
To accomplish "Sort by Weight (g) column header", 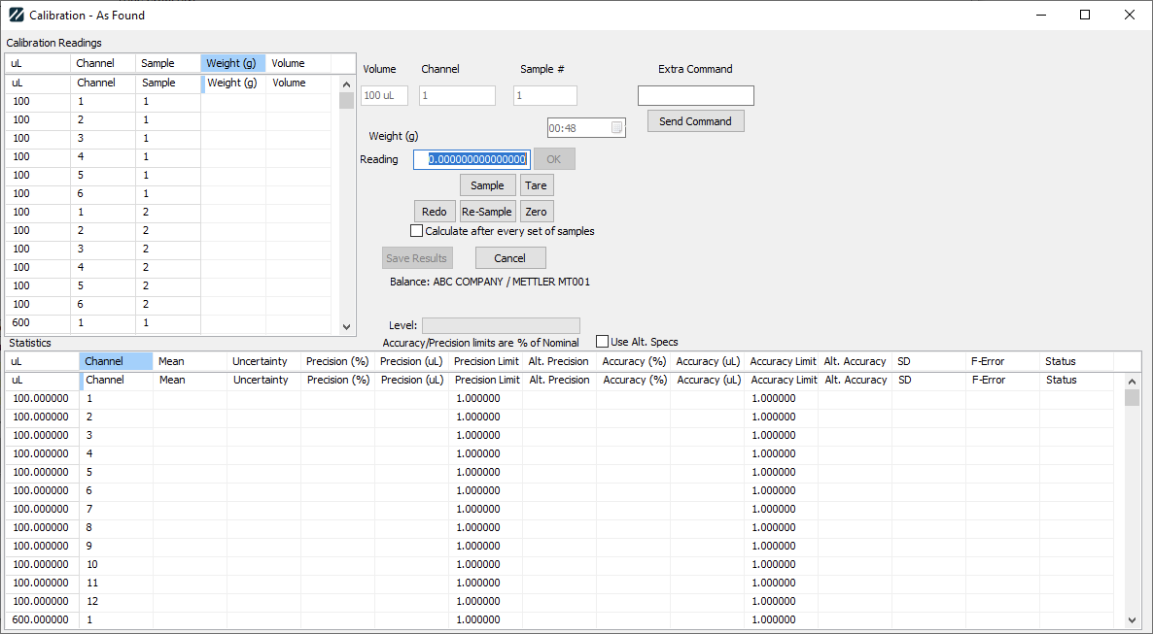I will (233, 63).
